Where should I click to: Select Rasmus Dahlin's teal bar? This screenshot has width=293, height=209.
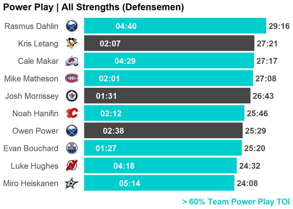point(186,26)
